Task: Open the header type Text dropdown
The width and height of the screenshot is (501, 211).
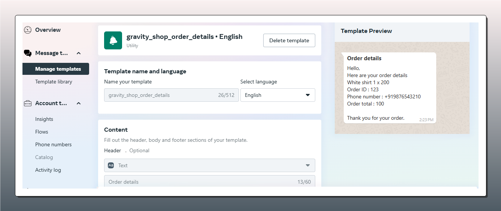Action: (209, 165)
